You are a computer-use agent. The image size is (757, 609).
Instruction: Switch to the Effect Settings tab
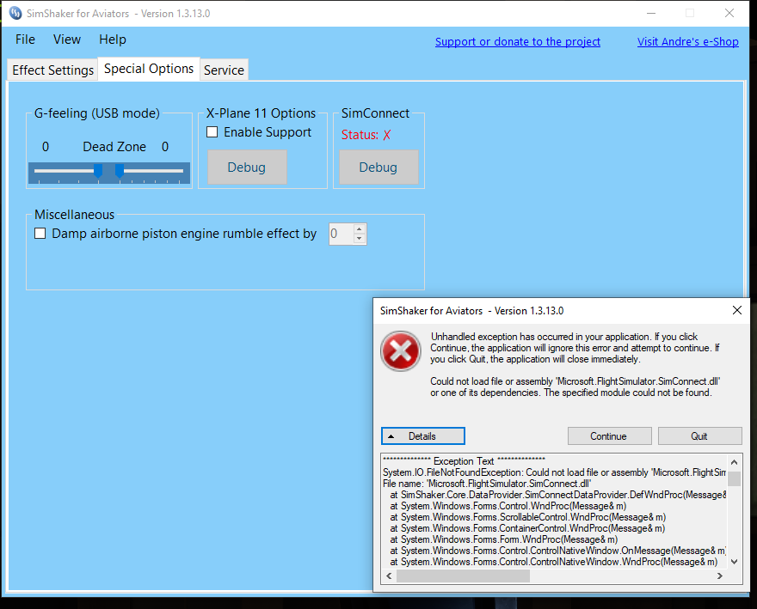pos(52,70)
